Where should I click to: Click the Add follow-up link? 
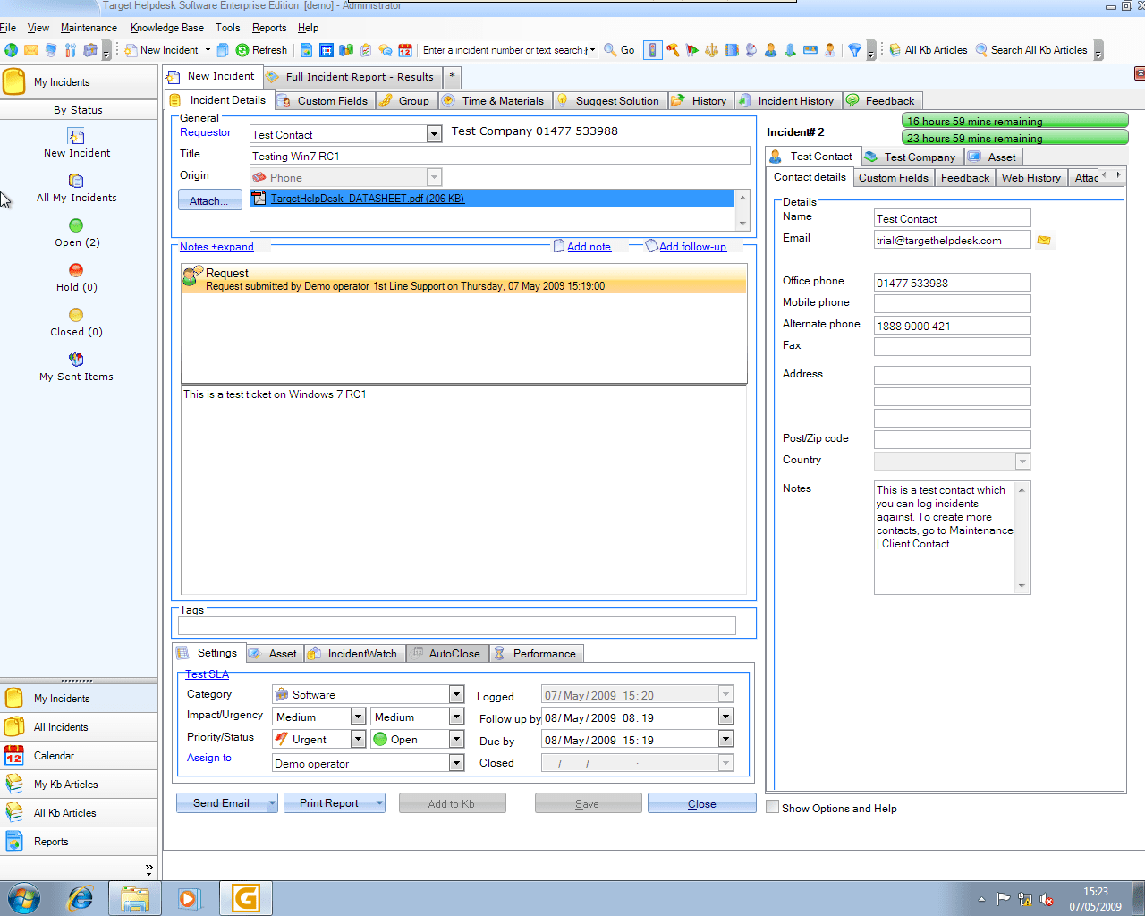point(691,246)
